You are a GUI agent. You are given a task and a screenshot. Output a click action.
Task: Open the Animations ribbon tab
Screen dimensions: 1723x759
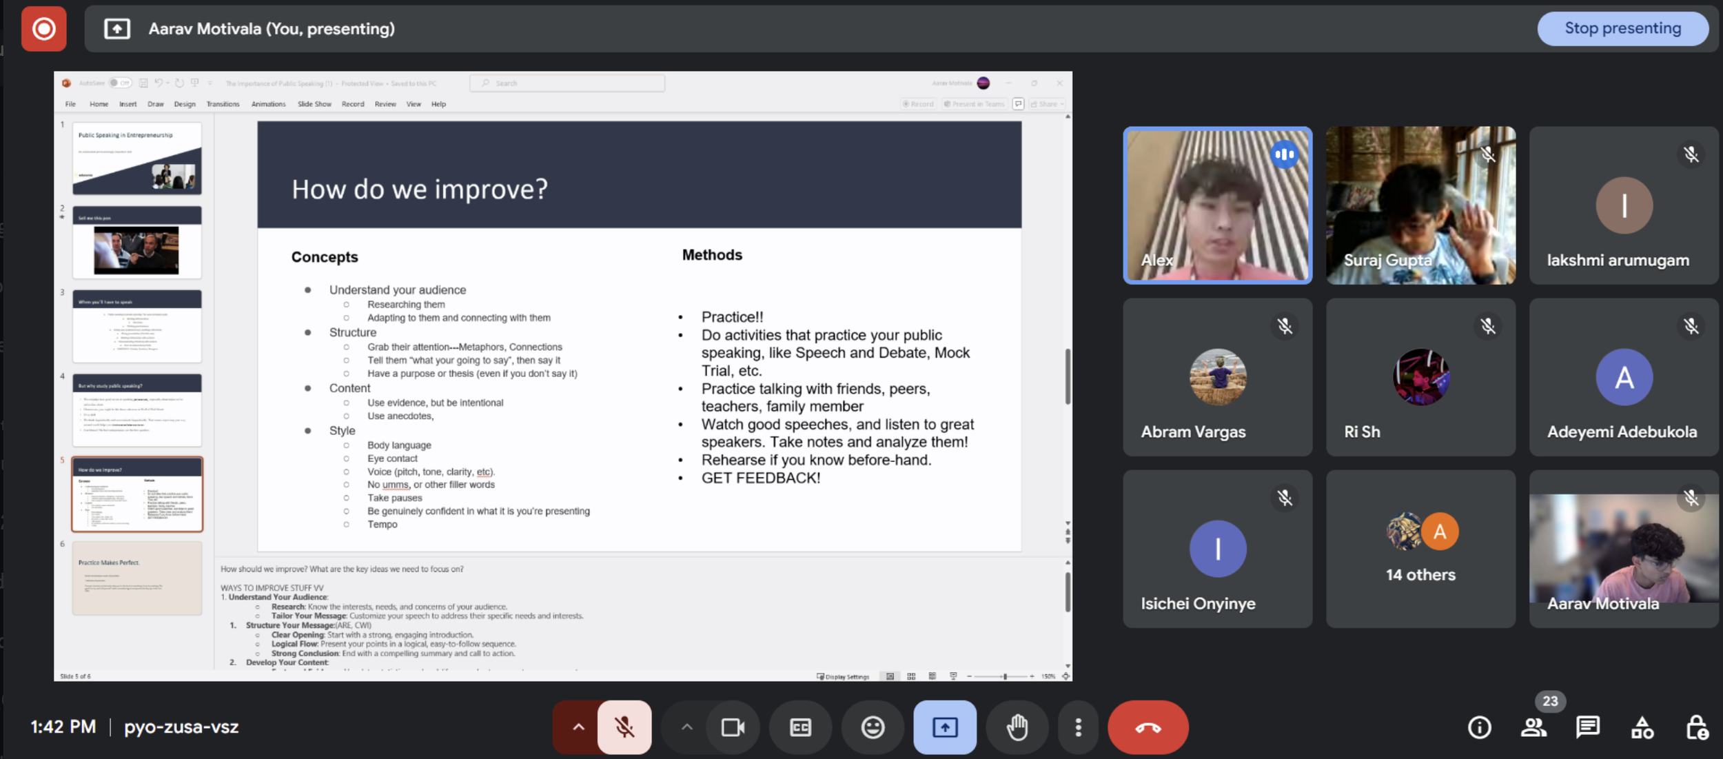point(268,104)
